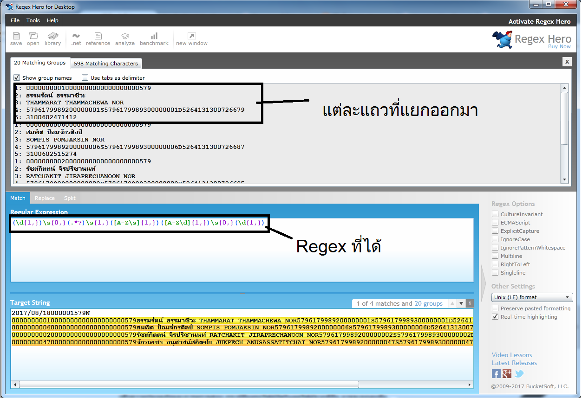This screenshot has height=398, width=582.
Task: Select the Match tab
Action: pos(18,198)
